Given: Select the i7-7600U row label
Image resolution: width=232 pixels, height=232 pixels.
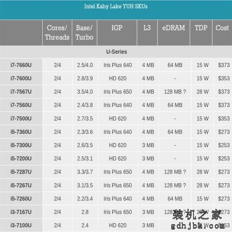Looking at the screenshot, I should pyautogui.click(x=21, y=78).
